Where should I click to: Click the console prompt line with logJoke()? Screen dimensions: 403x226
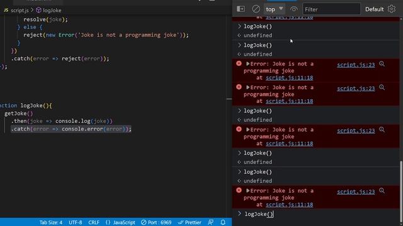(x=315, y=214)
